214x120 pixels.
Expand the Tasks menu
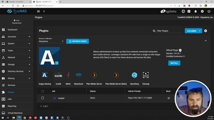pyautogui.click(x=17, y=50)
